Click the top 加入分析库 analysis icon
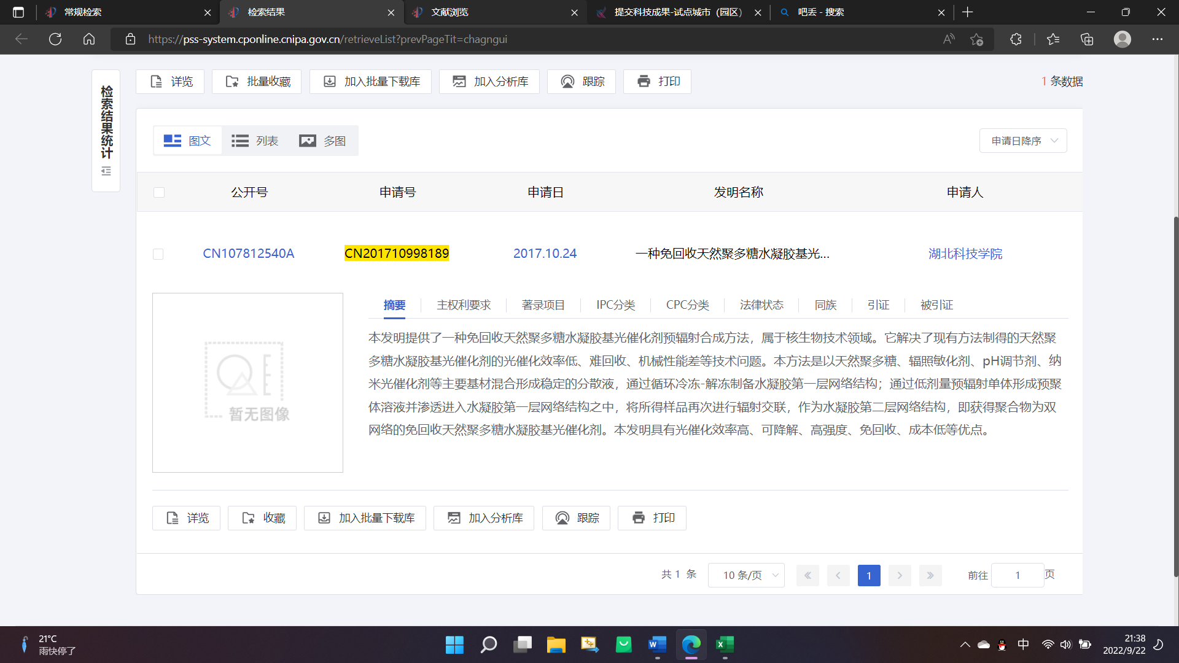 [x=459, y=82]
